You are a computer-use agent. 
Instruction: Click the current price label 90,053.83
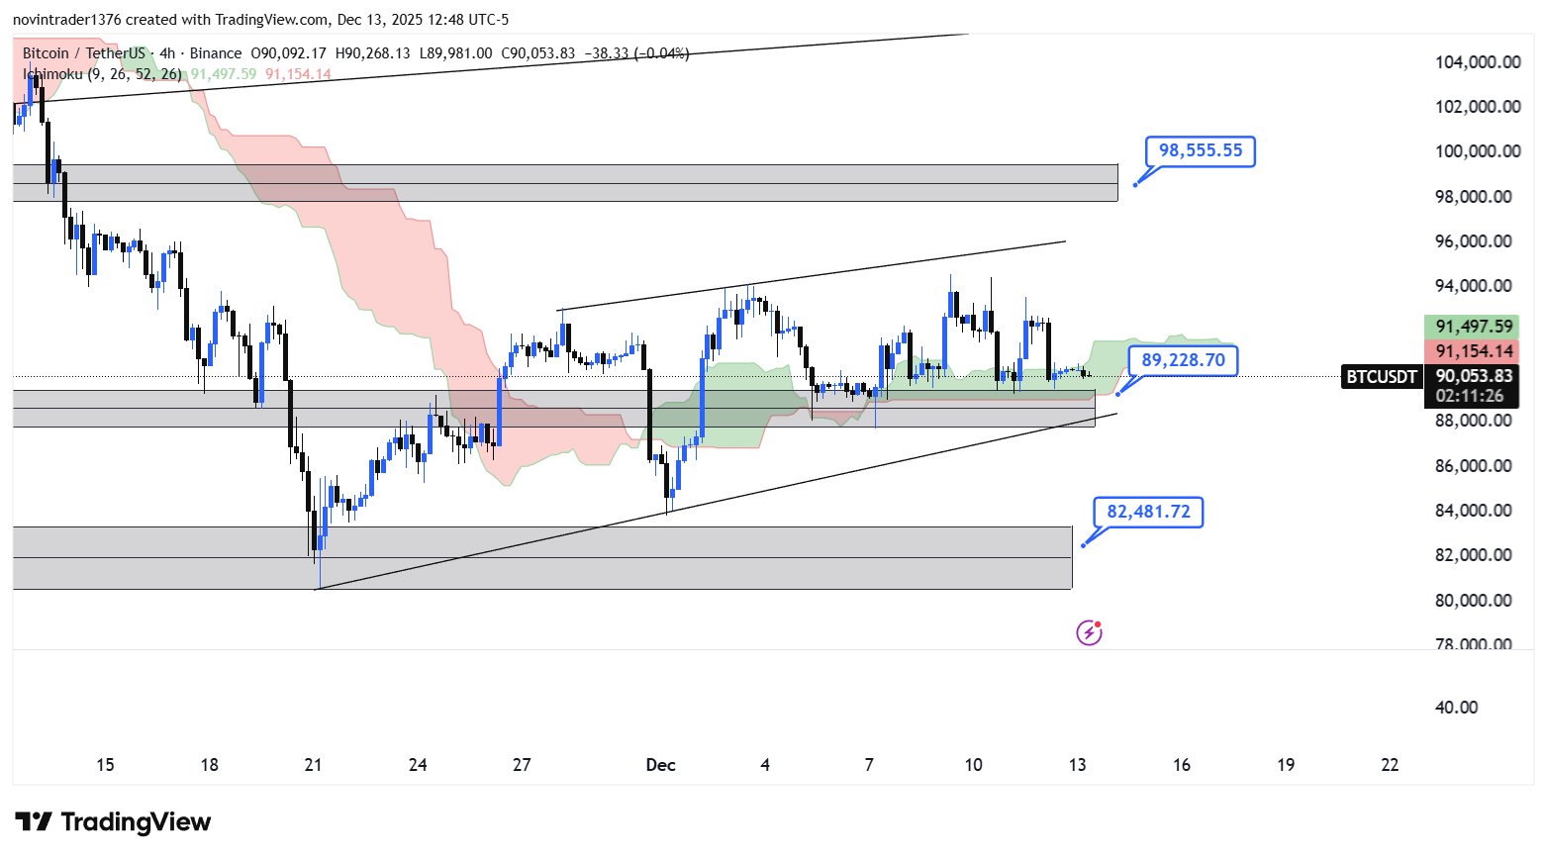click(1474, 376)
